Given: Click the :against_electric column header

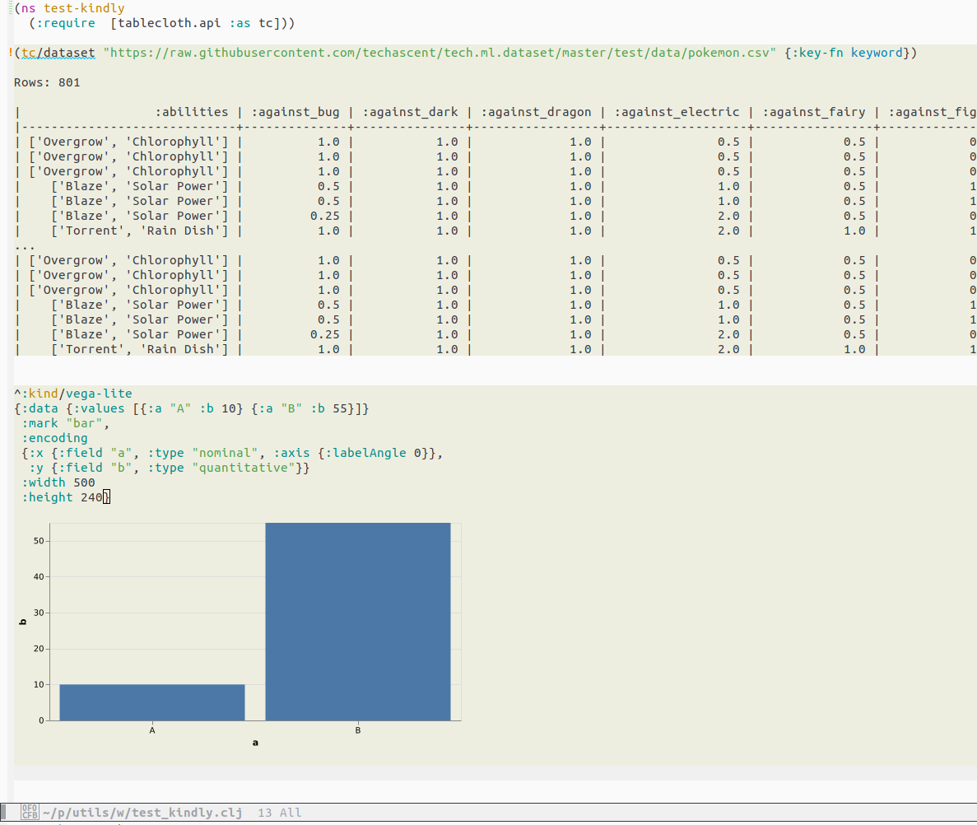Looking at the screenshot, I should 677,112.
